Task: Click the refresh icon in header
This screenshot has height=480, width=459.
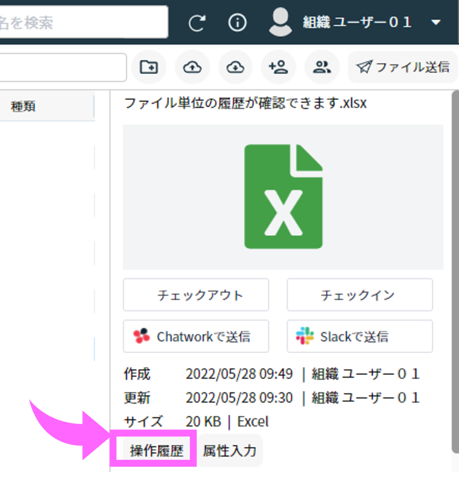Action: [x=197, y=23]
